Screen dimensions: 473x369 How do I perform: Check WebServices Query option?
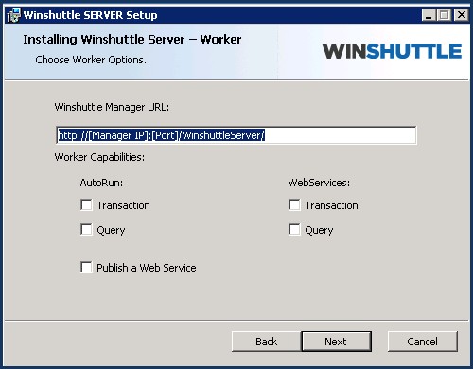pyautogui.click(x=294, y=230)
